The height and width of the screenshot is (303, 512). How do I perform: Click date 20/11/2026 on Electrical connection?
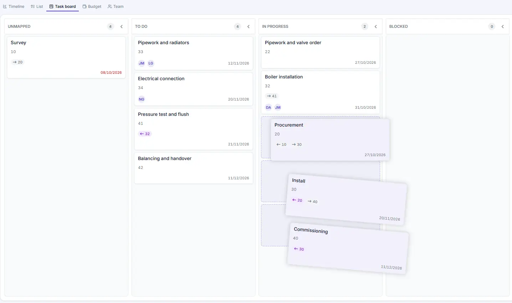[x=239, y=99]
